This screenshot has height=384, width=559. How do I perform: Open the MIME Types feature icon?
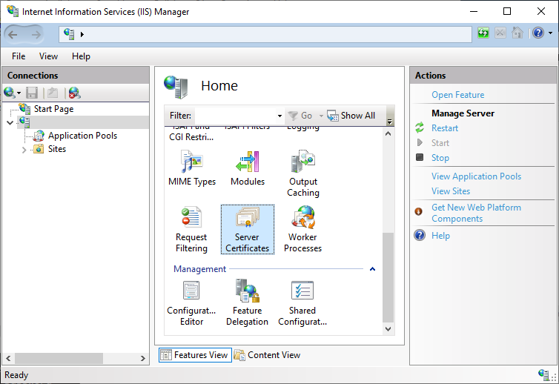[x=192, y=168]
